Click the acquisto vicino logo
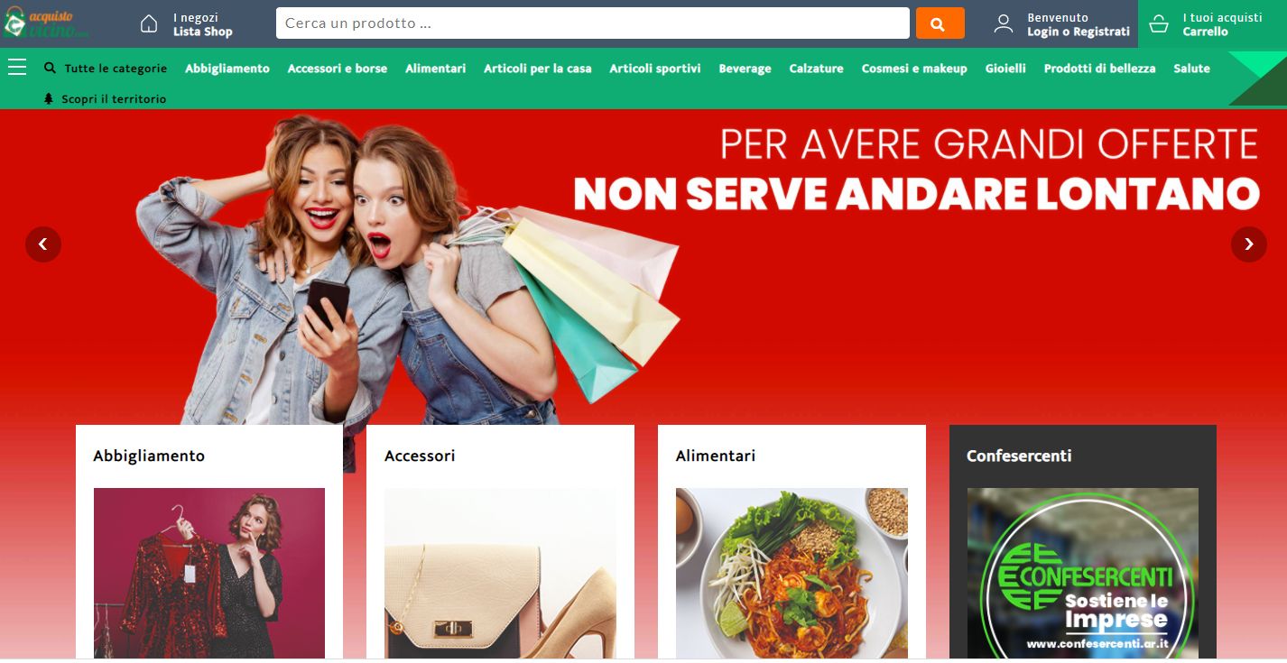Viewport: 1287px width, 663px height. point(46,23)
